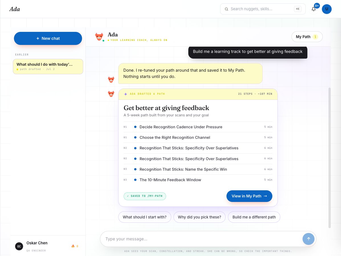This screenshot has width=341, height=256.
Task: Click the fox avatar beside the 'Done' message
Action: (111, 80)
